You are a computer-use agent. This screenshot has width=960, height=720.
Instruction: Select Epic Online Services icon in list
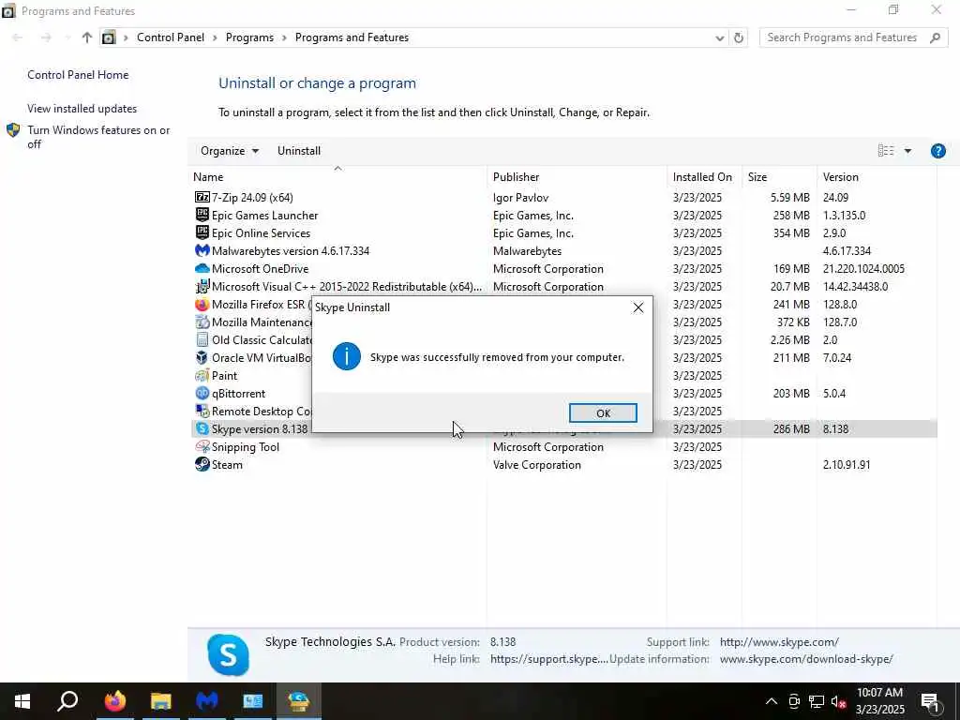202,232
